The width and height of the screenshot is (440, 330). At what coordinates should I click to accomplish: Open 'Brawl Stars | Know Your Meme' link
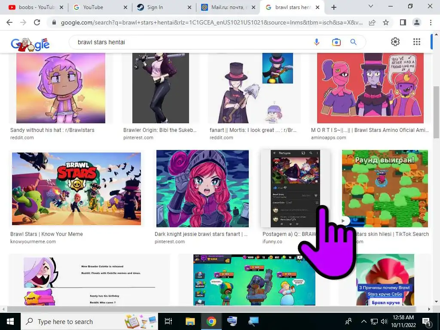46,234
